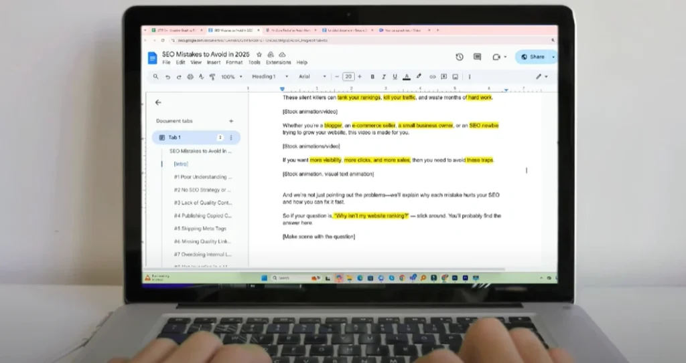Click the font size field showing 20
The width and height of the screenshot is (686, 363).
pyautogui.click(x=348, y=76)
